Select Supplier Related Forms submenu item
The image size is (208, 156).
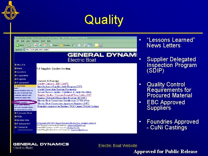23,107
